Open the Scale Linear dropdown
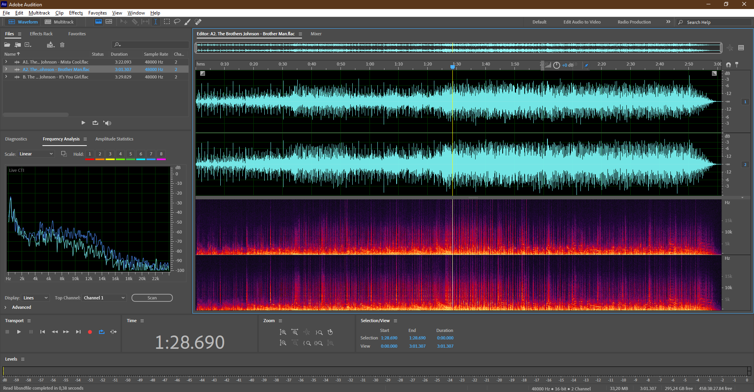This screenshot has width=754, height=392. [x=36, y=154]
